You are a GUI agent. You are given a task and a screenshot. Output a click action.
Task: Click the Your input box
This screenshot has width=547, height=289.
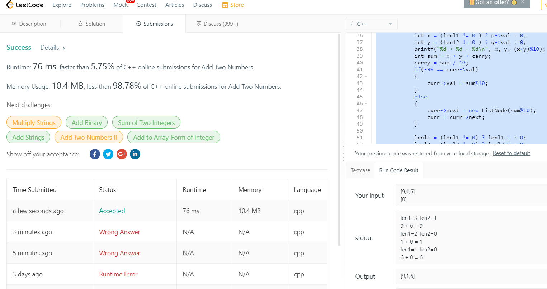pos(471,196)
